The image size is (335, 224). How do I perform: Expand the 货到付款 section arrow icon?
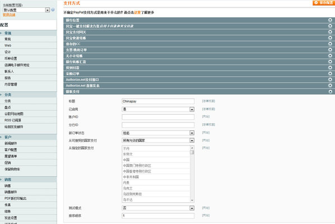(330, 67)
